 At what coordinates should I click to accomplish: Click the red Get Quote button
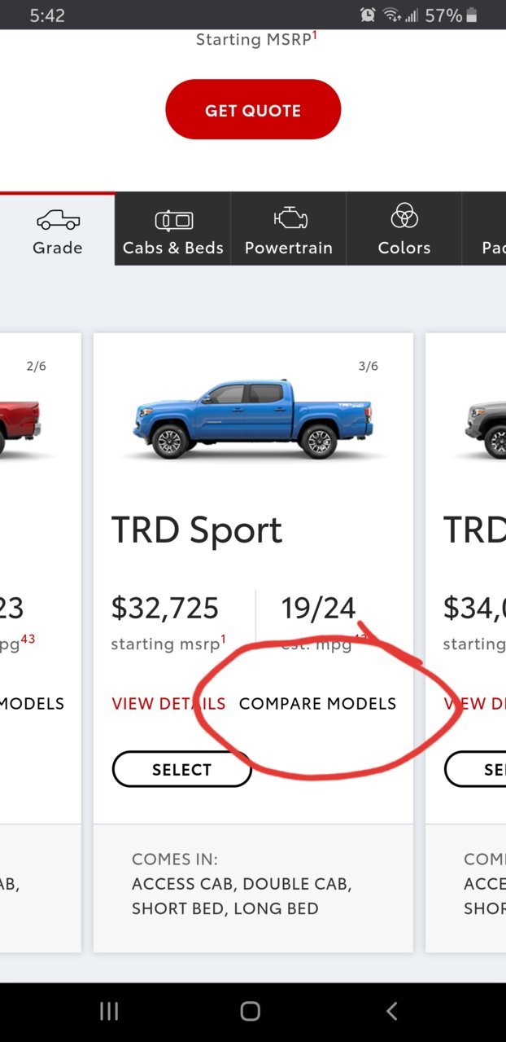click(x=253, y=109)
